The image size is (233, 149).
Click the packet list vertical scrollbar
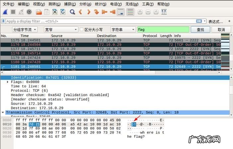[x=231, y=53]
